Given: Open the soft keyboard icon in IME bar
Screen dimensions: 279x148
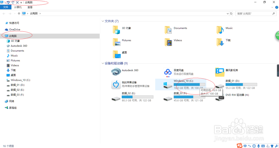Looking at the screenshot, I should (263, 146).
